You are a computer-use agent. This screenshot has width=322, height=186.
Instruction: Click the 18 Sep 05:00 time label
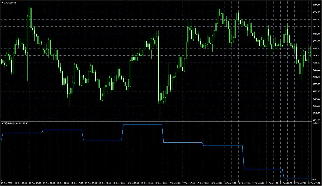click(x=216, y=183)
